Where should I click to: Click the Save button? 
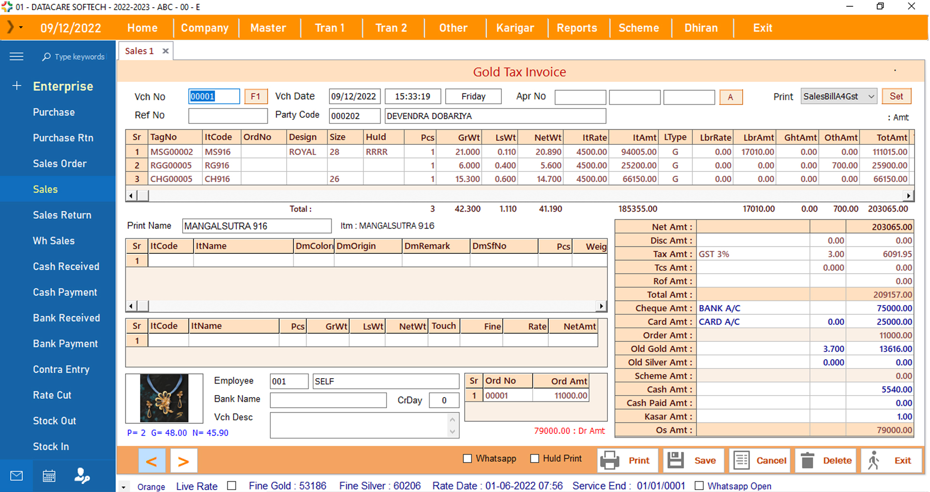[x=693, y=461]
